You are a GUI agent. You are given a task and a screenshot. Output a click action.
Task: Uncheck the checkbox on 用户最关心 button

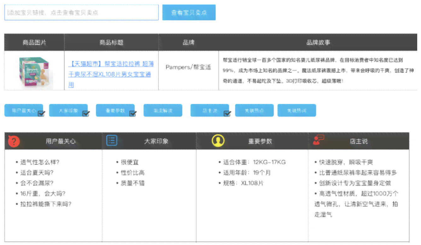[x=41, y=114]
